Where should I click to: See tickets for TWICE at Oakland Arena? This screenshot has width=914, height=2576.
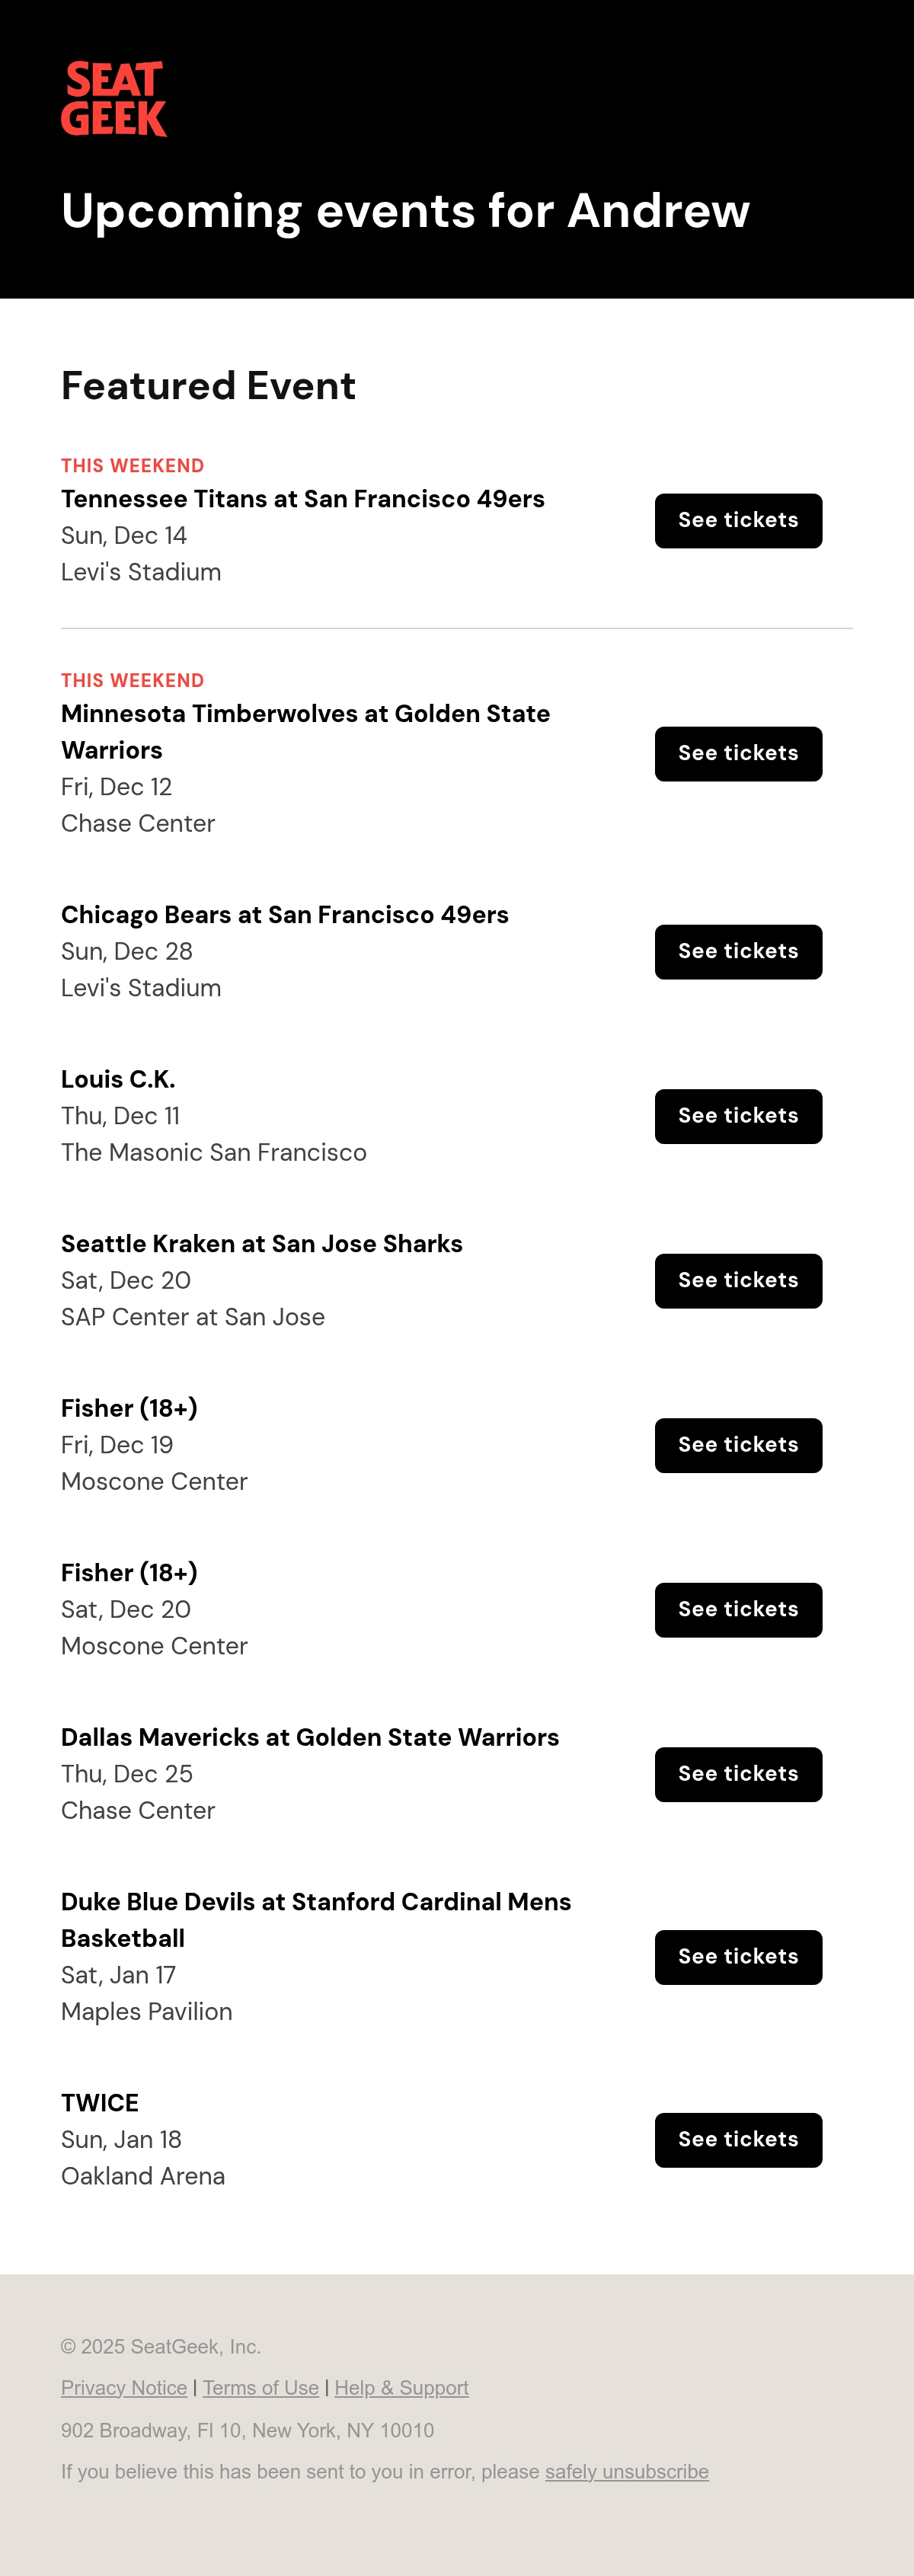pos(738,2141)
